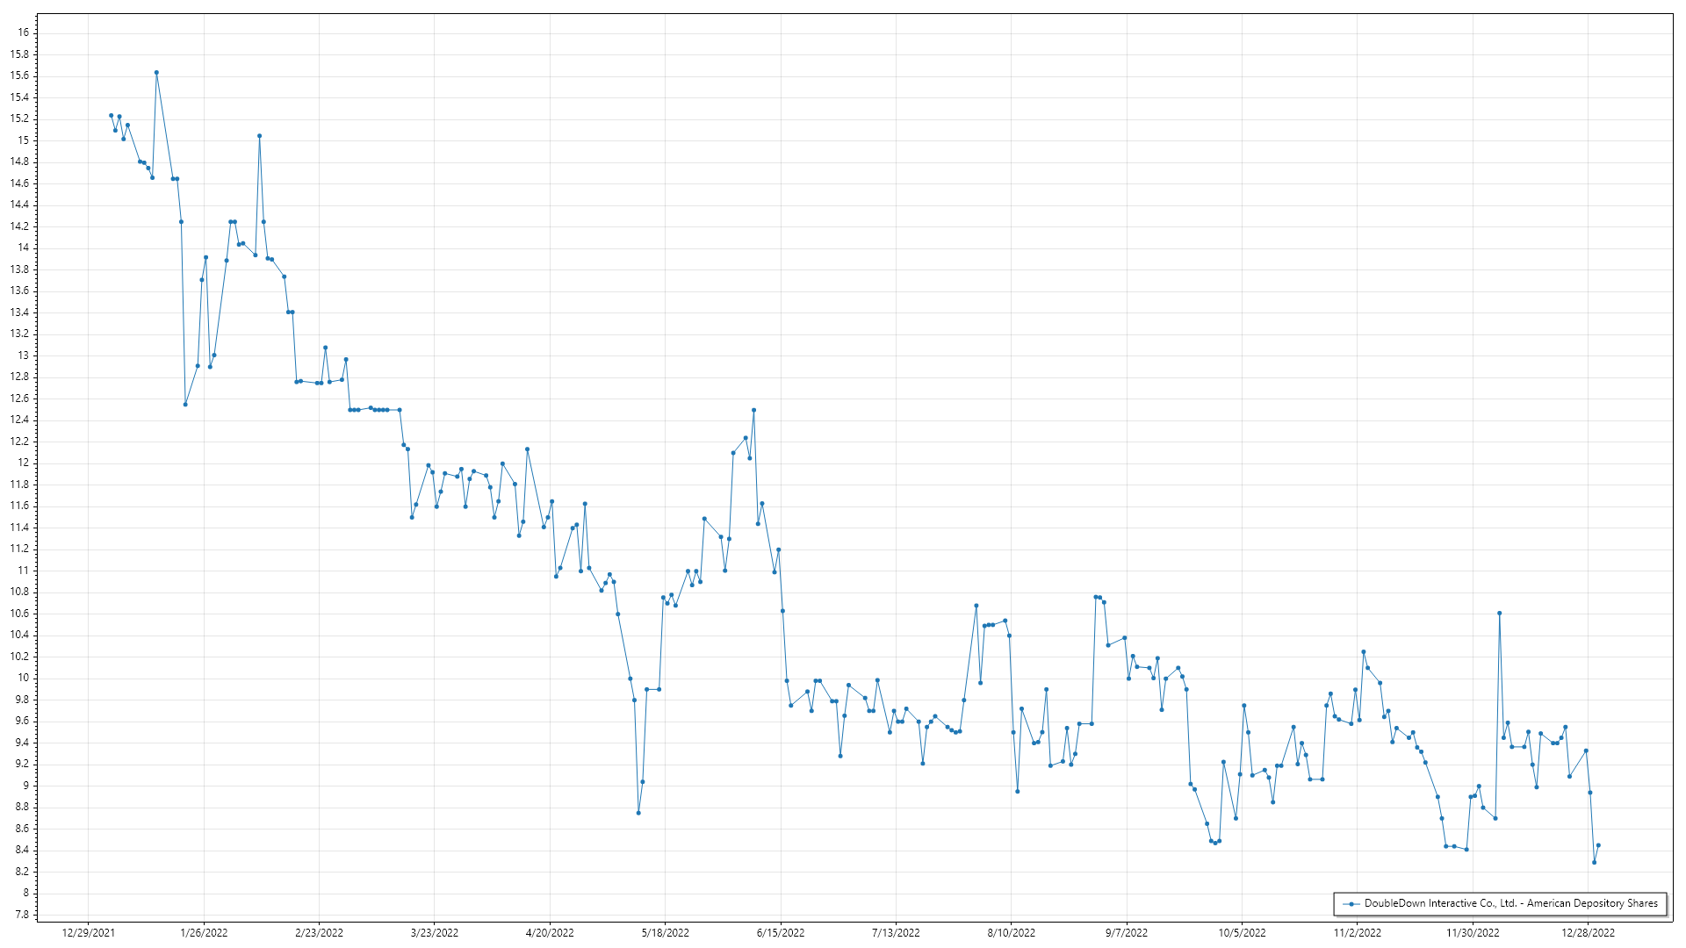Click the DoubleDown Interactive legend label
The width and height of the screenshot is (1686, 948).
point(1510,903)
